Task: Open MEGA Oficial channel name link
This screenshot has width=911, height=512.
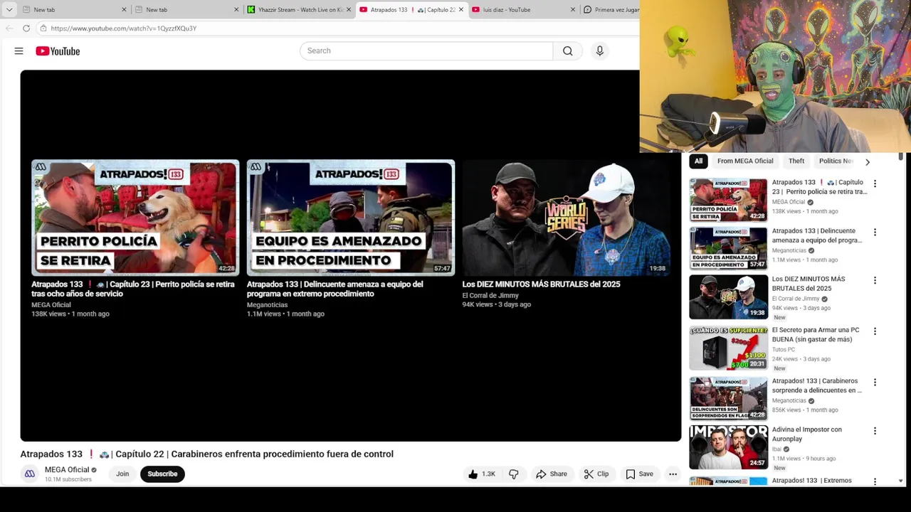Action: (x=67, y=470)
